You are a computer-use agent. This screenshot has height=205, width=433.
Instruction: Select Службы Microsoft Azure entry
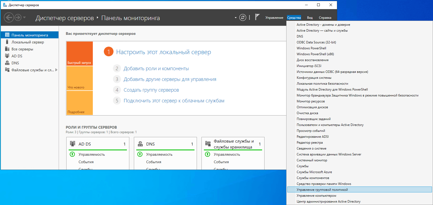(x=359, y=172)
